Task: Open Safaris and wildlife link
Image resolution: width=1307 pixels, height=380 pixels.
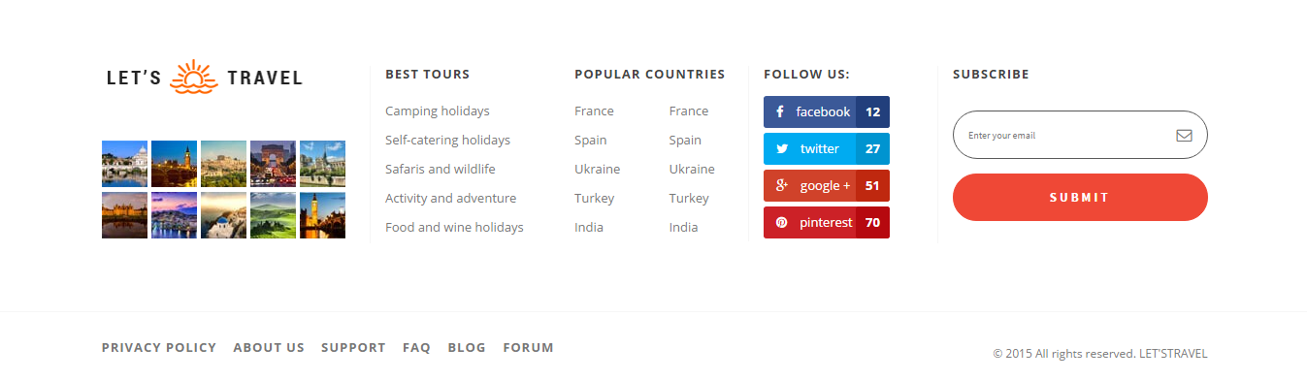Action: [441, 170]
